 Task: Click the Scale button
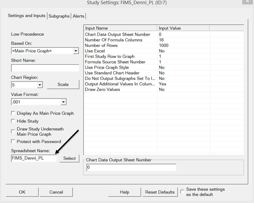63,85
